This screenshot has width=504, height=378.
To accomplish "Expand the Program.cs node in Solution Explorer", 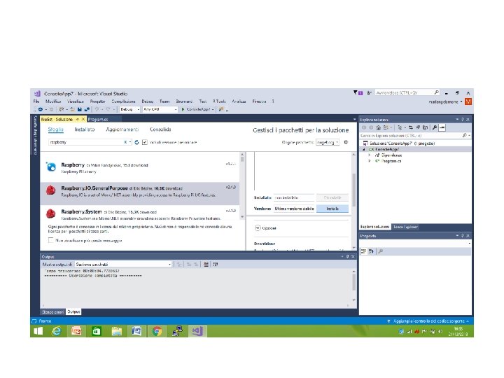I will [370, 161].
